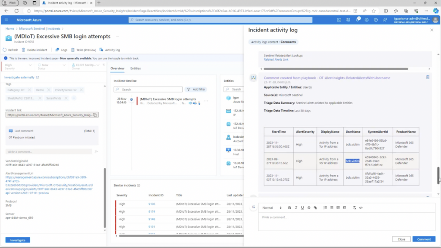Close the Incident activity log panel

[432, 30]
